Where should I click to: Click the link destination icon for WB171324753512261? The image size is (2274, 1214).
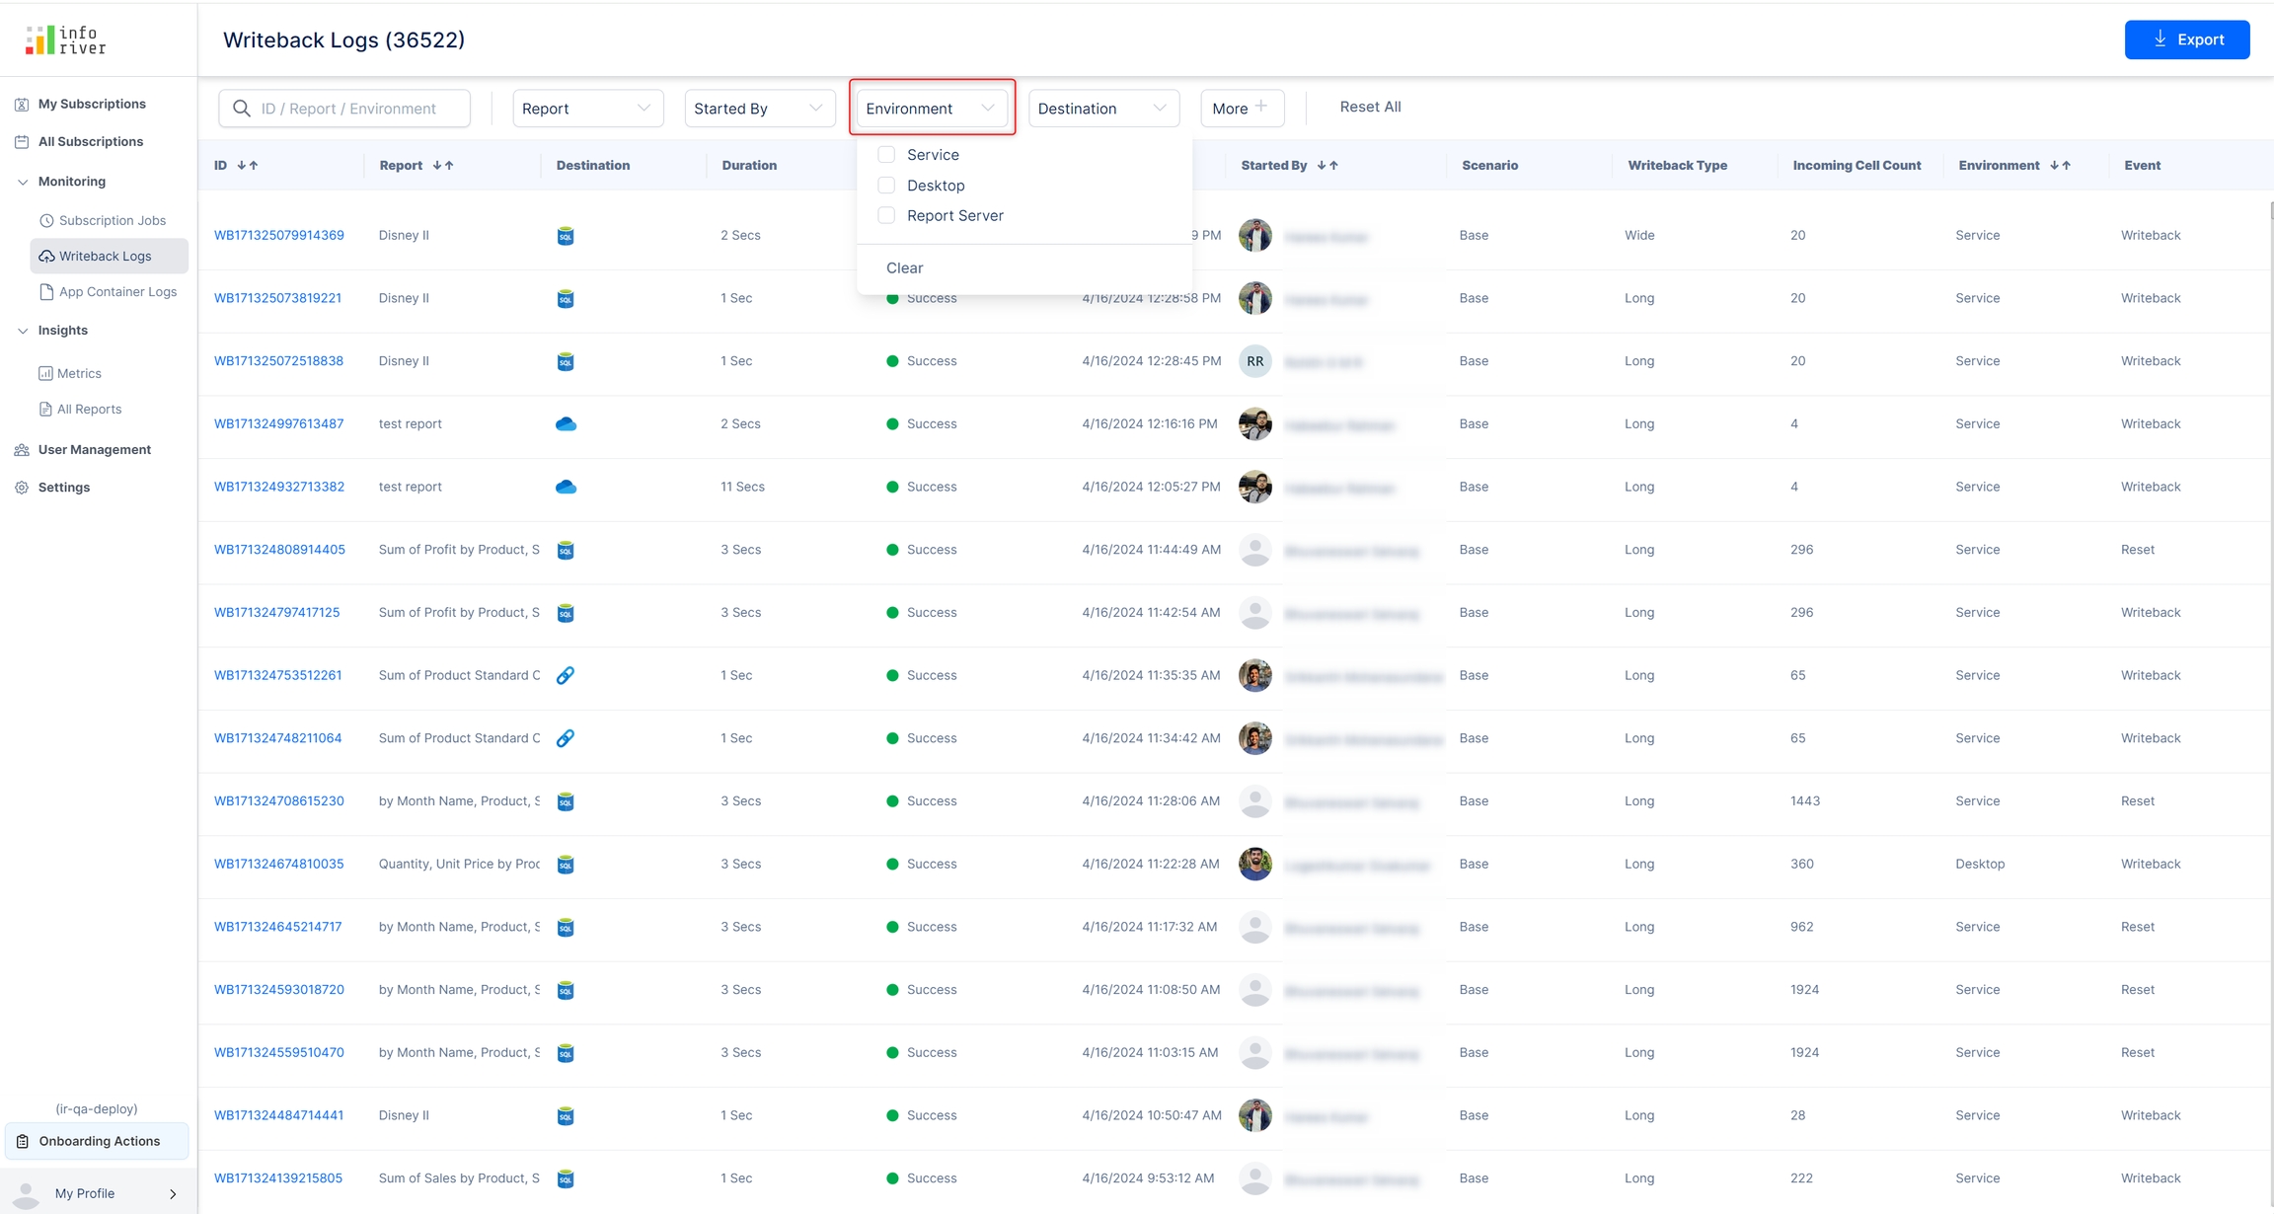(x=566, y=676)
